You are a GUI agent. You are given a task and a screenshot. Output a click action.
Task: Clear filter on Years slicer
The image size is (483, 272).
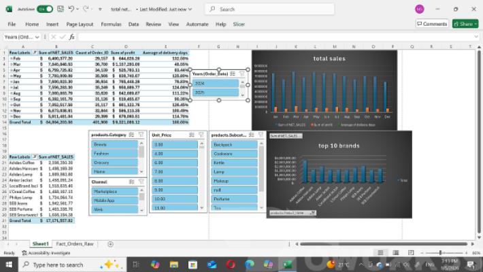[242, 73]
